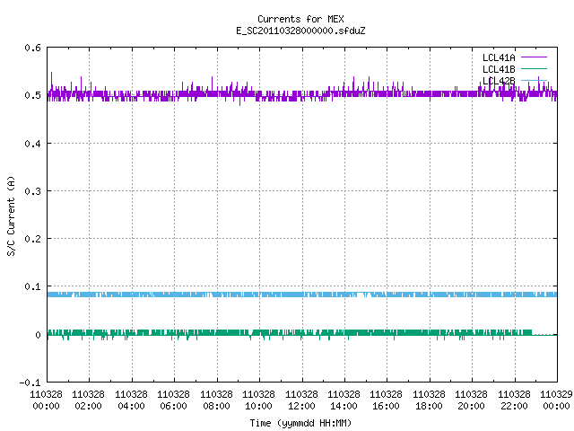574x431 pixels.
Task: Click the x-axis tick 110328 10:00
Action: 259,400
